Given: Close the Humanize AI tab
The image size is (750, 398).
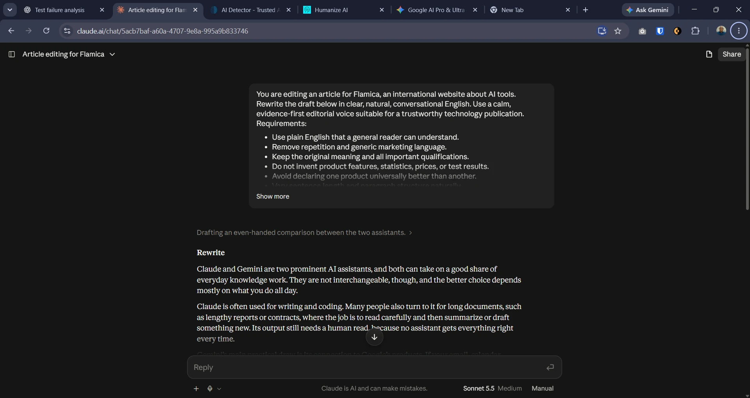Looking at the screenshot, I should tap(382, 10).
